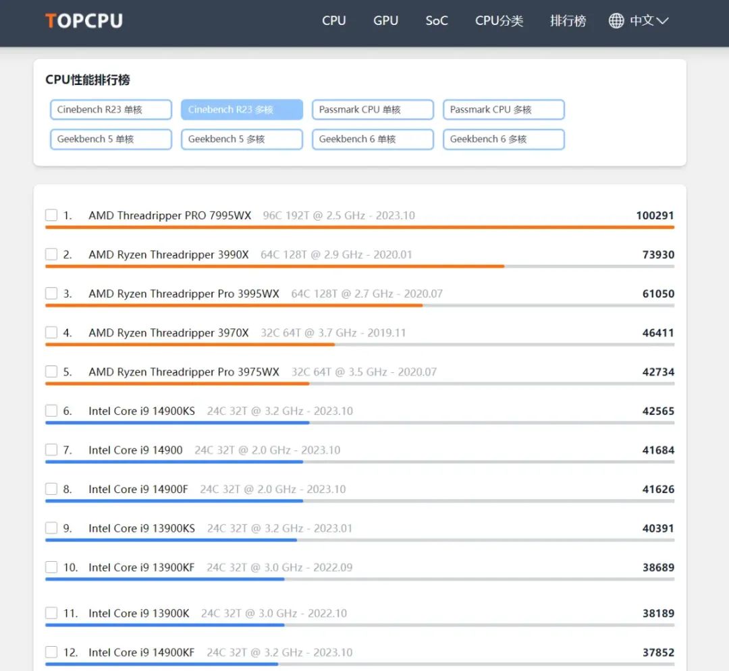Click the score 42734
The width and height of the screenshot is (729, 671).
point(658,372)
